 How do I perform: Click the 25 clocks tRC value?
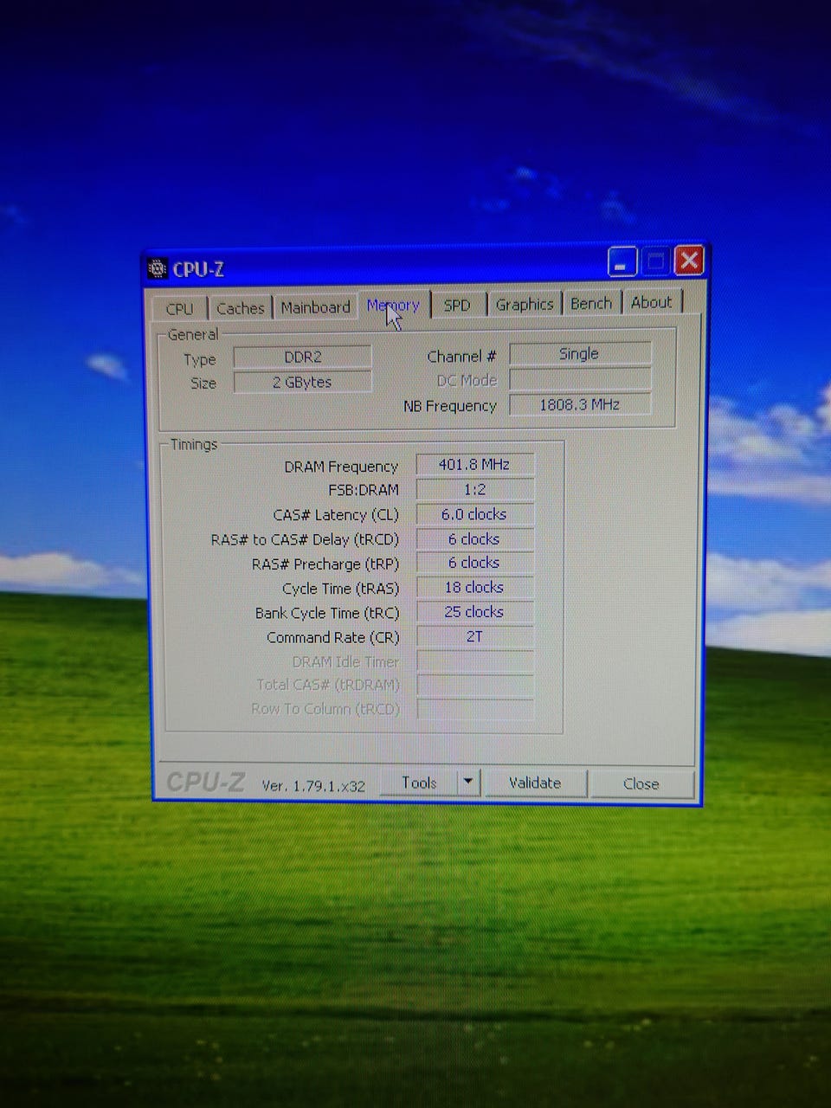474,612
